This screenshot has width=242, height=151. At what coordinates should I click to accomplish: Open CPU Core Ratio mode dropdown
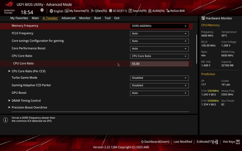pos(159,56)
